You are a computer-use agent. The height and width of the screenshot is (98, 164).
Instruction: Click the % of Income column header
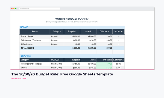[x=118, y=60]
